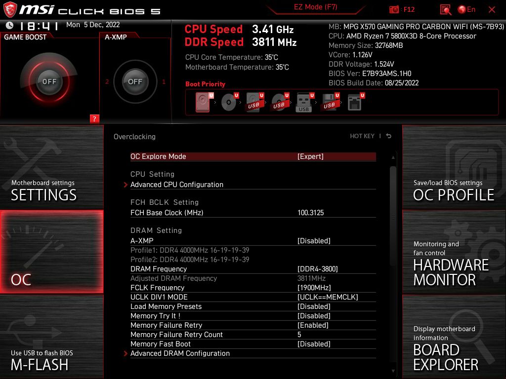The height and width of the screenshot is (379, 506).
Task: Click the Boot Priority heading
Action: click(205, 84)
